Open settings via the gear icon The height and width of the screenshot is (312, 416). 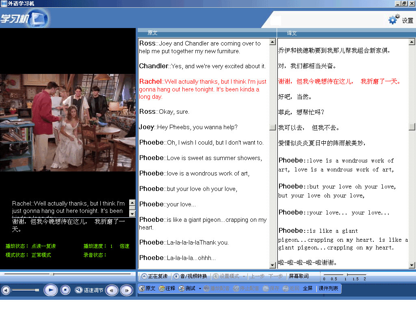[x=393, y=19]
